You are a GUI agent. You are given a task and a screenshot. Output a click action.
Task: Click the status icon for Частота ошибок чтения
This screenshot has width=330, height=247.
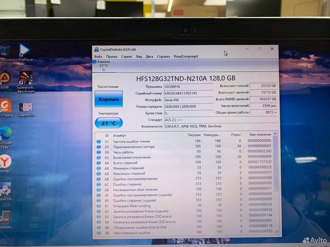(98, 142)
